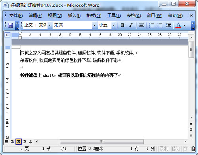Click vertical scrollbar down arrow
198x155 pixels.
coord(192,117)
